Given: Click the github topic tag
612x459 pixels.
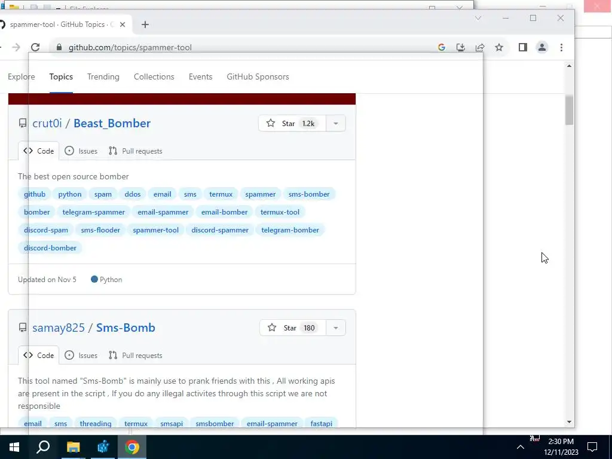Looking at the screenshot, I should (35, 194).
